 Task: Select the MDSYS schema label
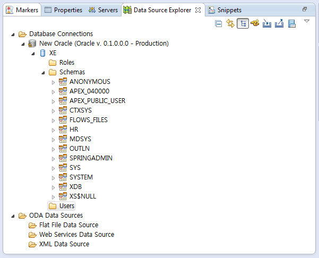click(80, 139)
